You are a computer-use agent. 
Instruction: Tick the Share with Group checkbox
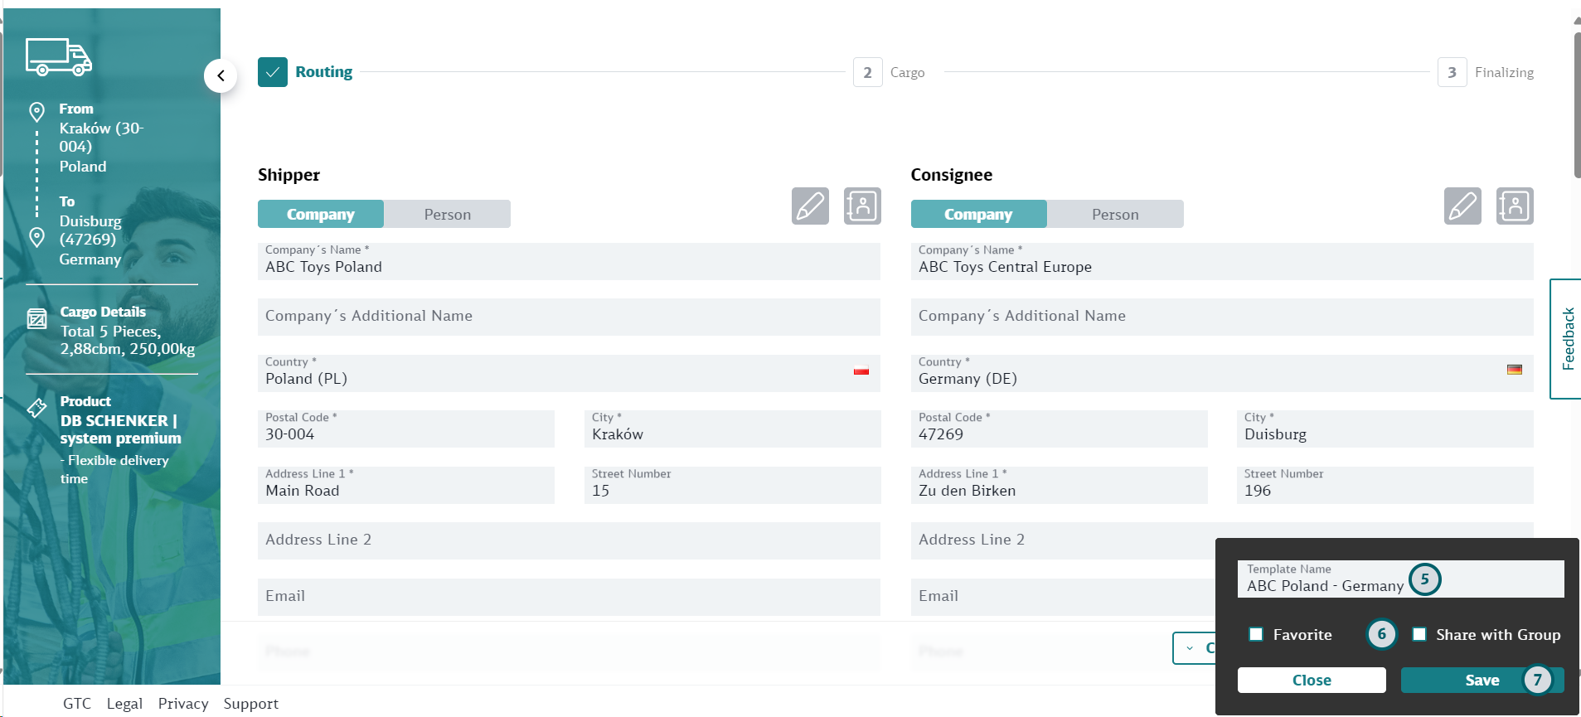(x=1419, y=634)
